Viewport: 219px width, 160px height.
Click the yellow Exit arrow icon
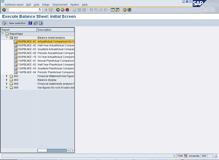(x=63, y=10)
